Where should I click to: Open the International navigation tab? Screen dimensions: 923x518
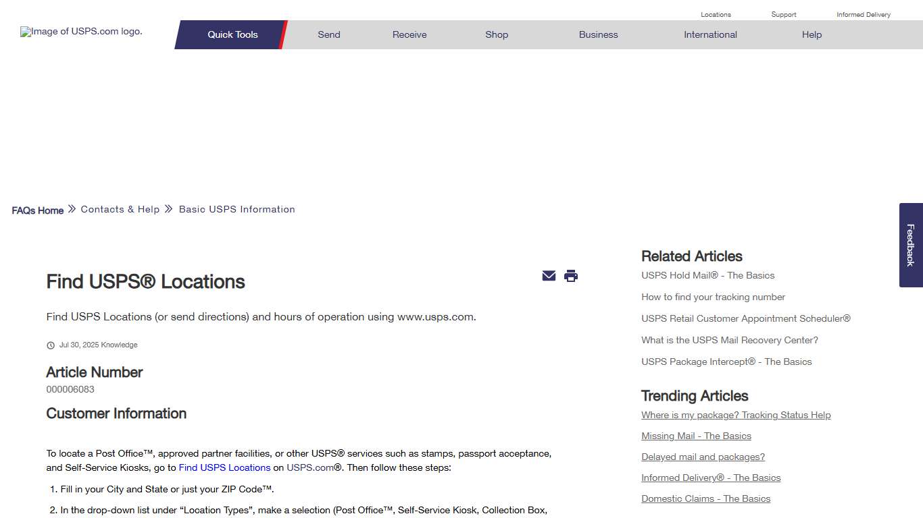(710, 34)
